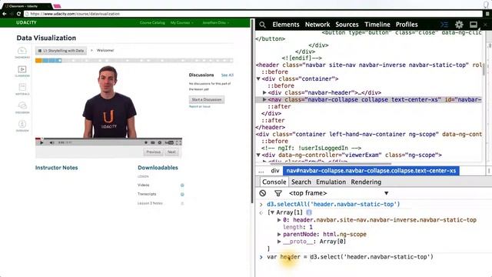Open DevTools settings gear
Image resolution: width=492 pixels, height=277 pixels.
tap(459, 25)
